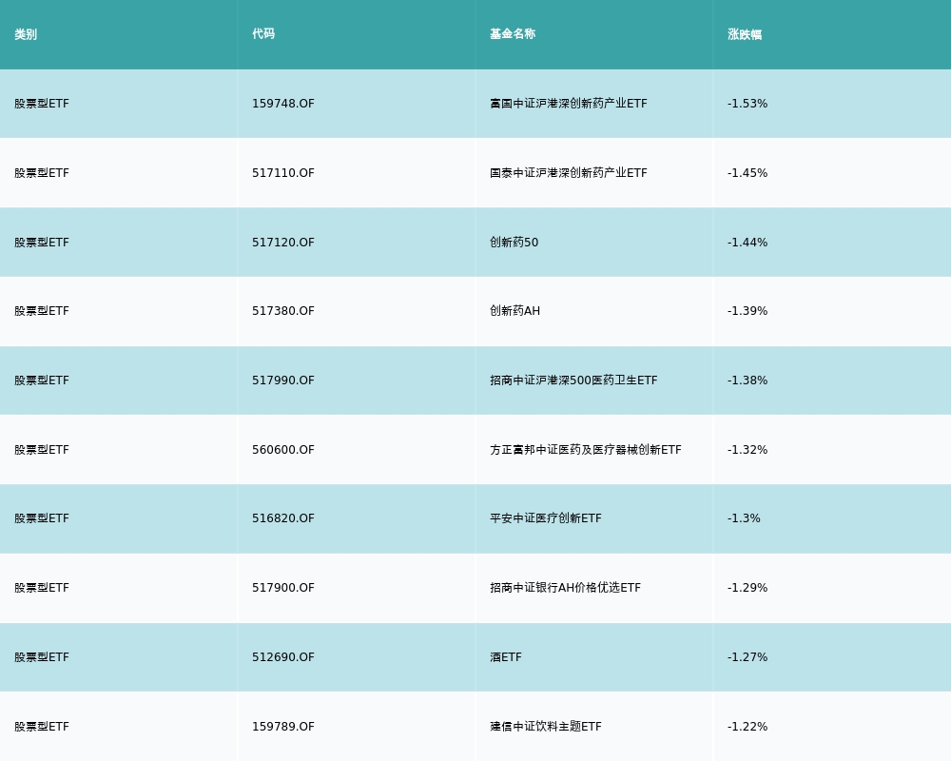Click the -1.27% change value
The width and height of the screenshot is (951, 761).
747,657
